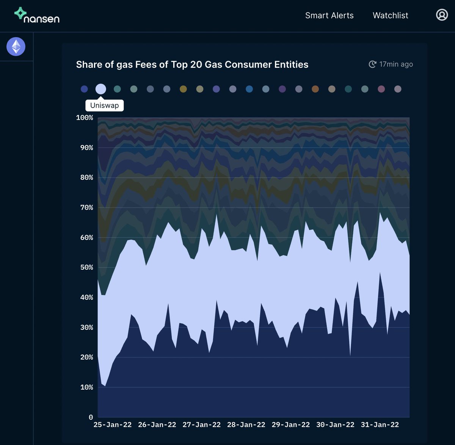Toggle the first dark blue legend dot
This screenshot has width=455, height=445.
click(84, 89)
